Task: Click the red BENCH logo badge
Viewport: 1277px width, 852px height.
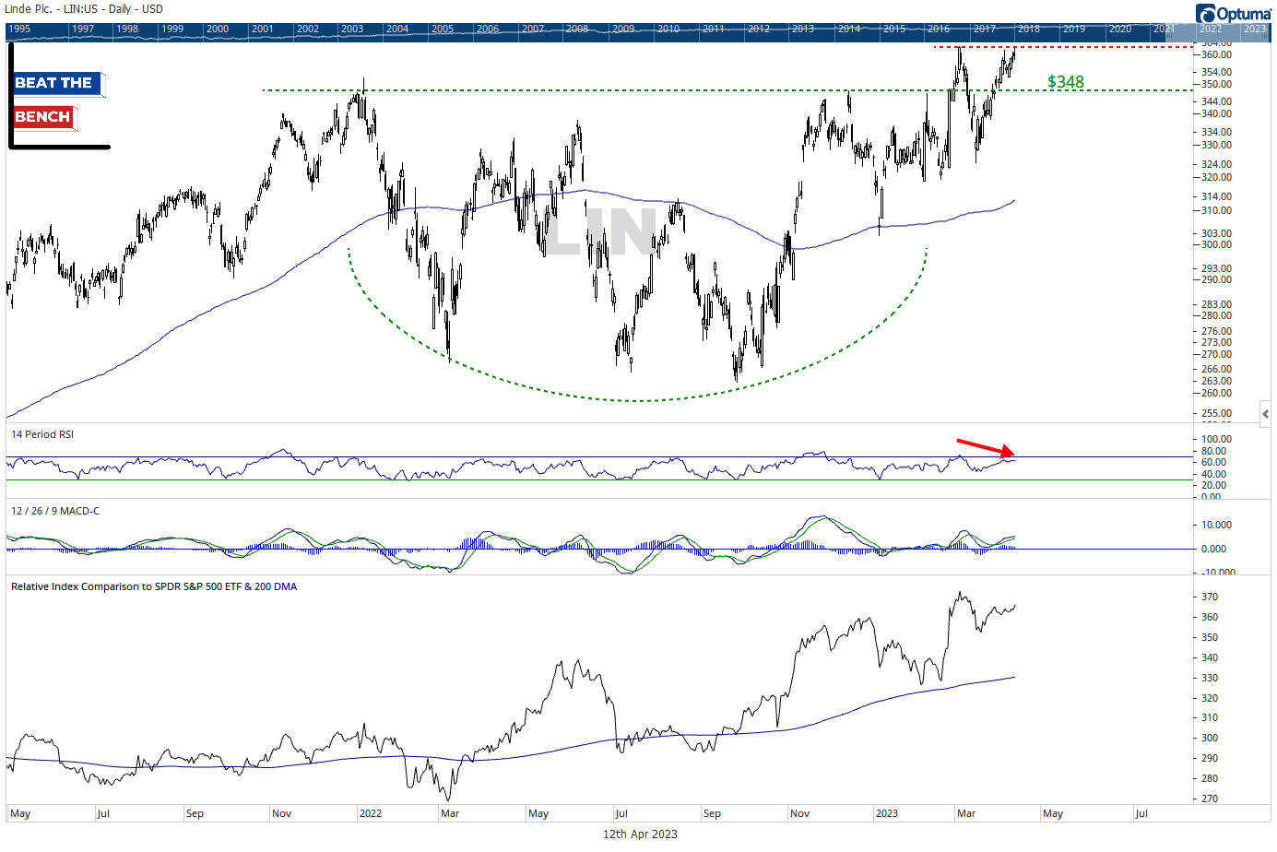Action: [43, 117]
